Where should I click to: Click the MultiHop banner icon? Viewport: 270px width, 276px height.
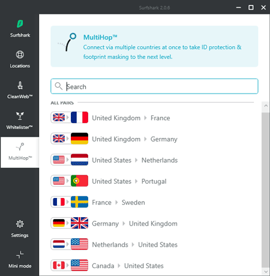[x=67, y=42]
